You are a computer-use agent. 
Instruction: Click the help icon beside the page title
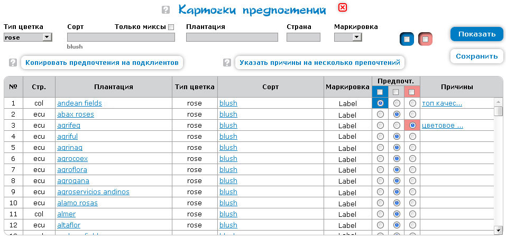[166, 9]
